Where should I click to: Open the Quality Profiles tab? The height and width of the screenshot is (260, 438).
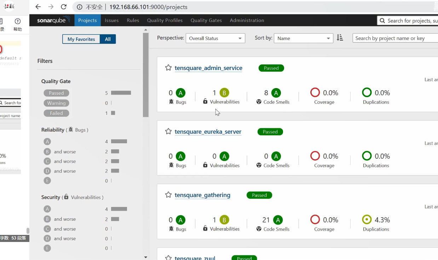point(165,20)
